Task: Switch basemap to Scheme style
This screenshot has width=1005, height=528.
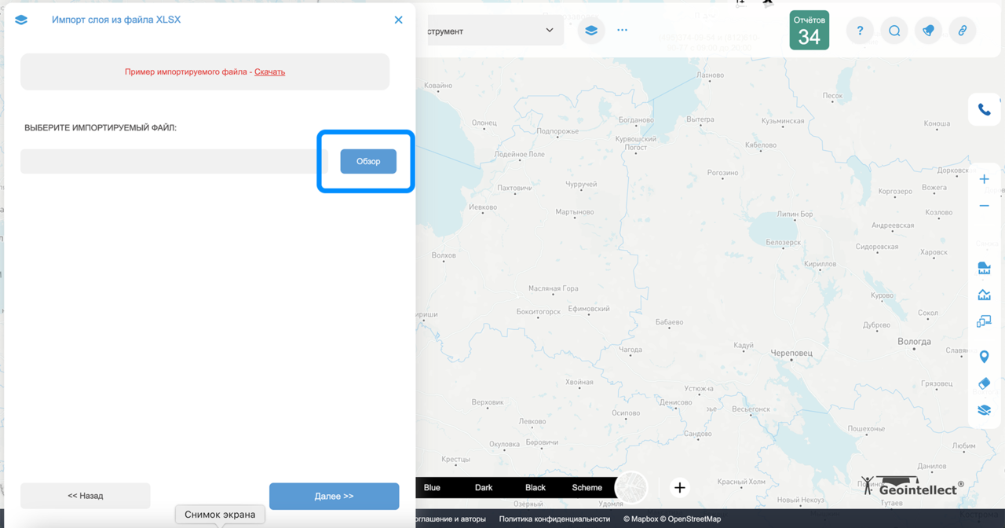Action: click(587, 487)
